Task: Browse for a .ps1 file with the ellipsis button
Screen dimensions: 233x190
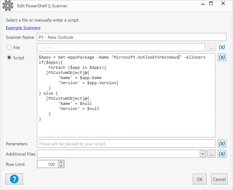Action: (x=211, y=48)
